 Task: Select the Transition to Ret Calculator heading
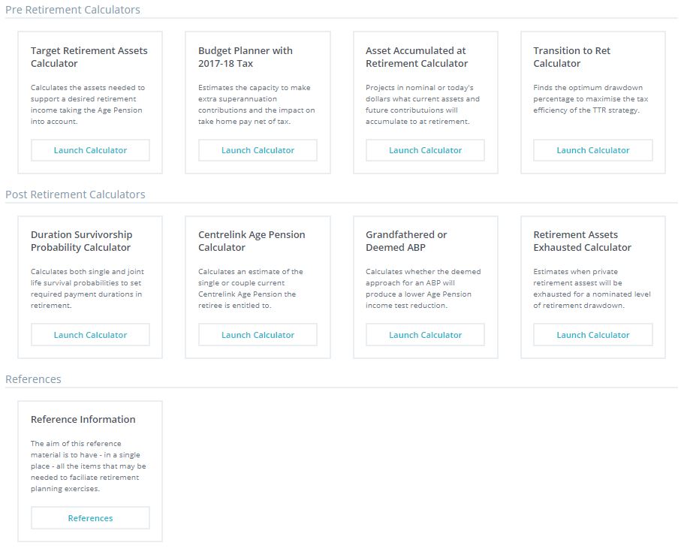coord(571,57)
